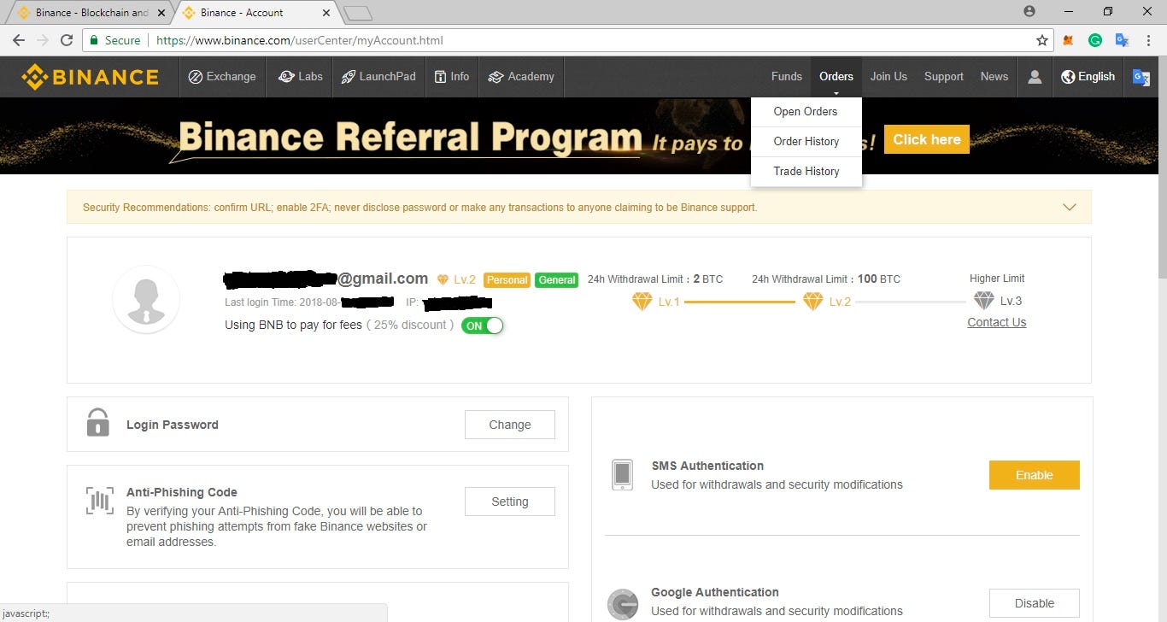Click the Lv.1 diamond icon
The height and width of the screenshot is (622, 1167).
point(642,301)
